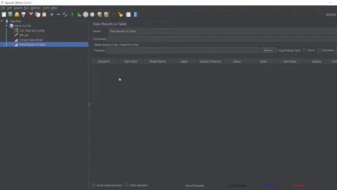Enable the Errors checkbox
This screenshot has width=337, height=190.
[x=304, y=50]
